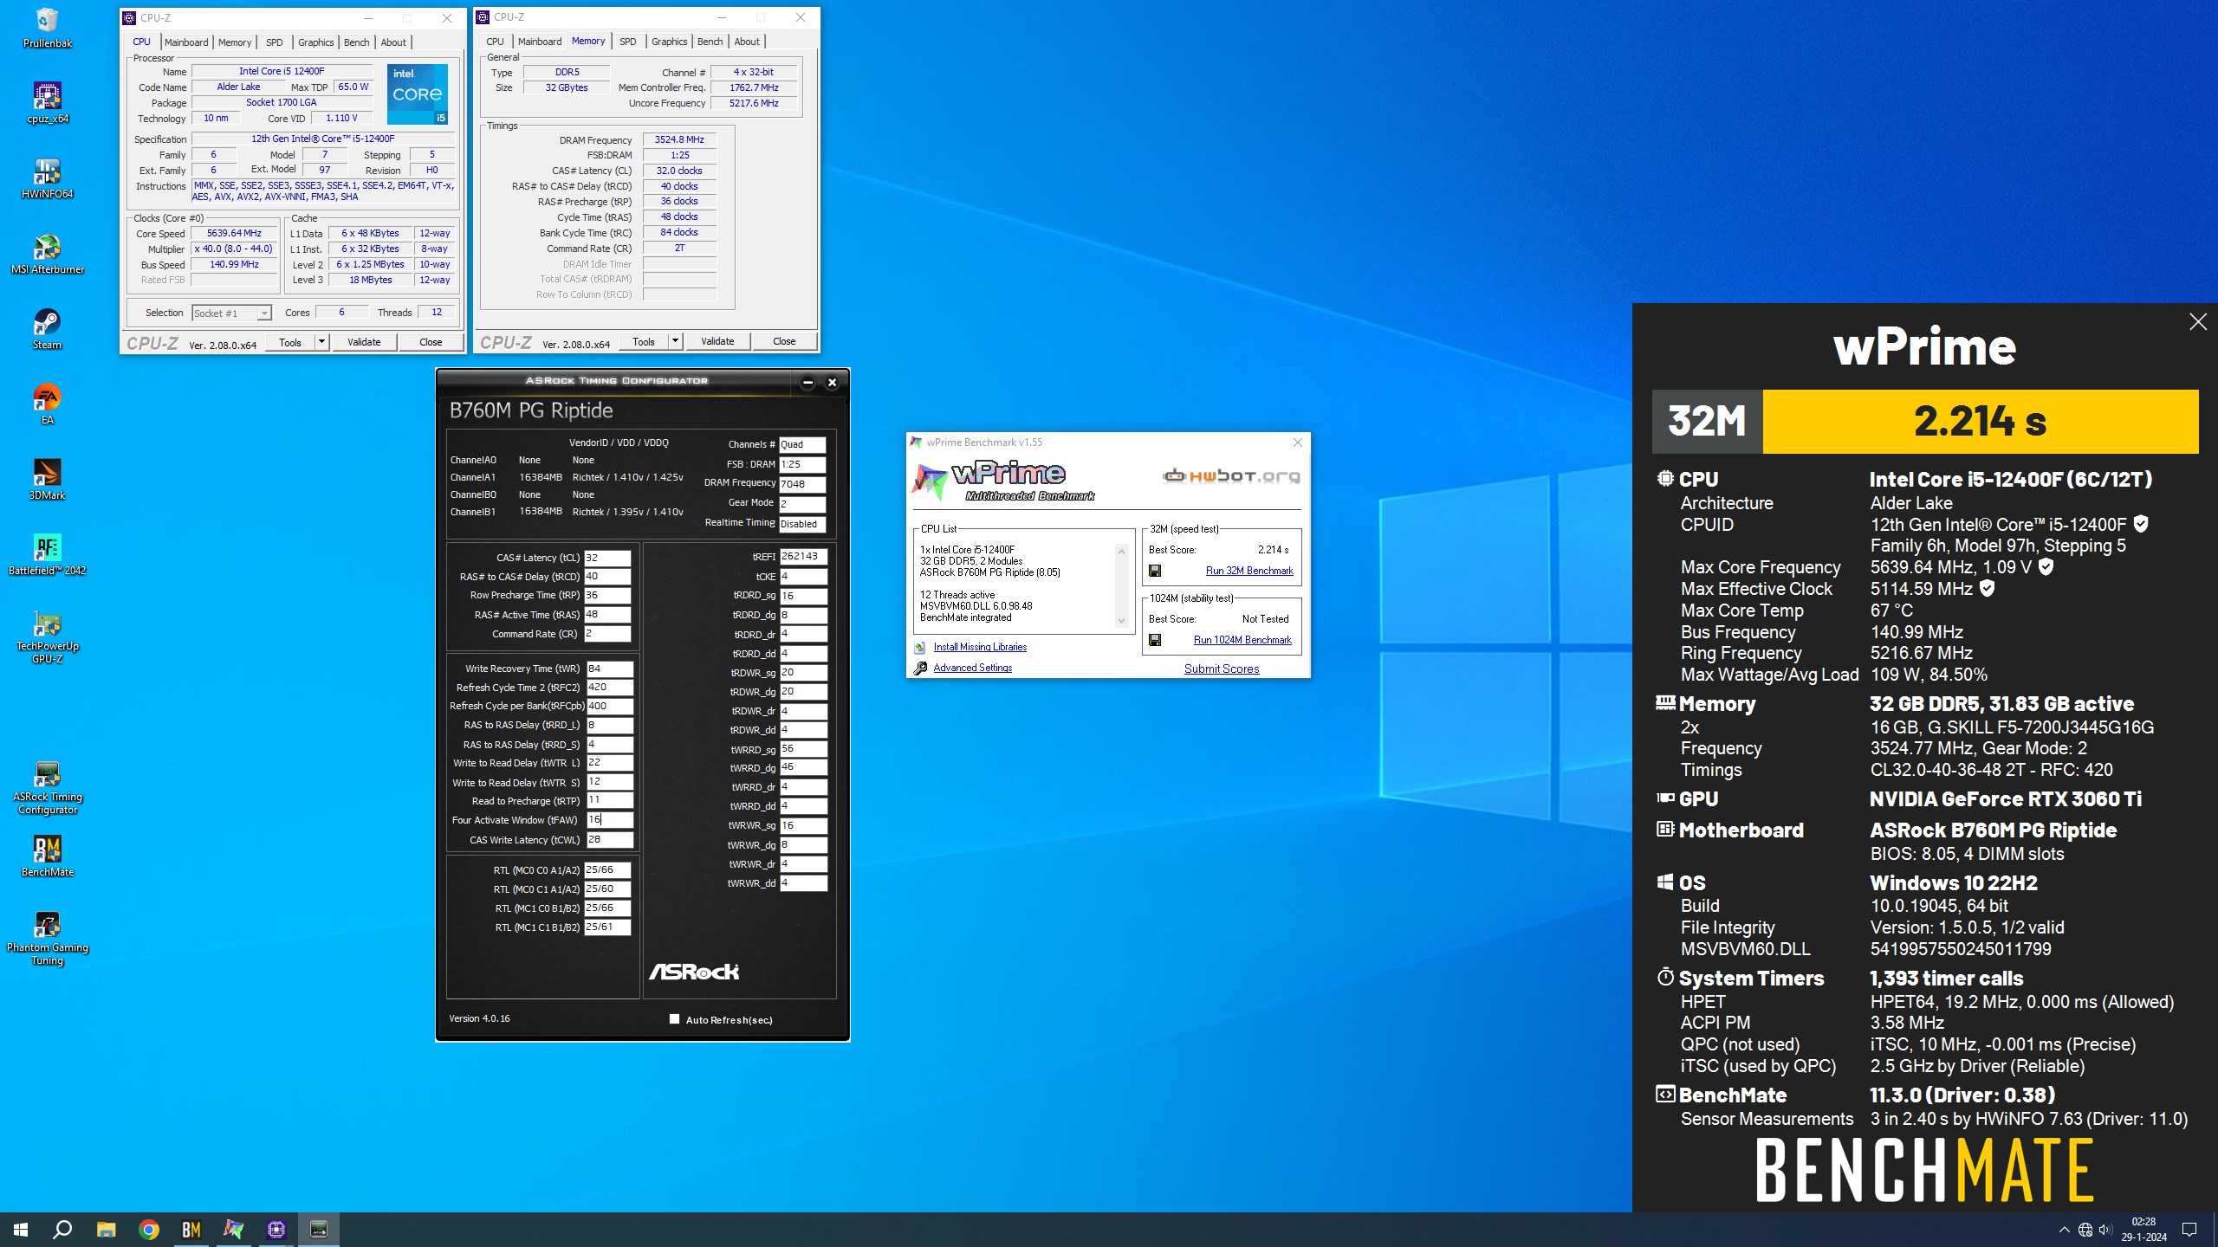
Task: Open the Bench tab in right CPU-Z
Action: [x=710, y=41]
